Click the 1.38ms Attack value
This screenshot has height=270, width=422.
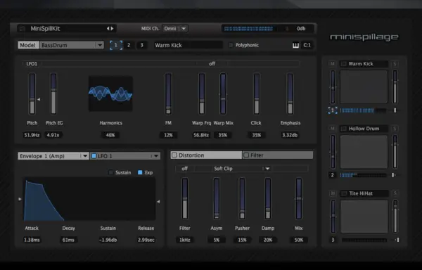(x=32, y=240)
